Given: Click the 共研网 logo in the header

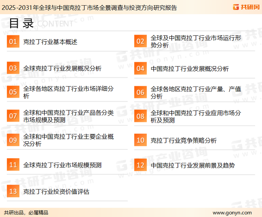Looking at the screenshot, I should [x=246, y=7].
